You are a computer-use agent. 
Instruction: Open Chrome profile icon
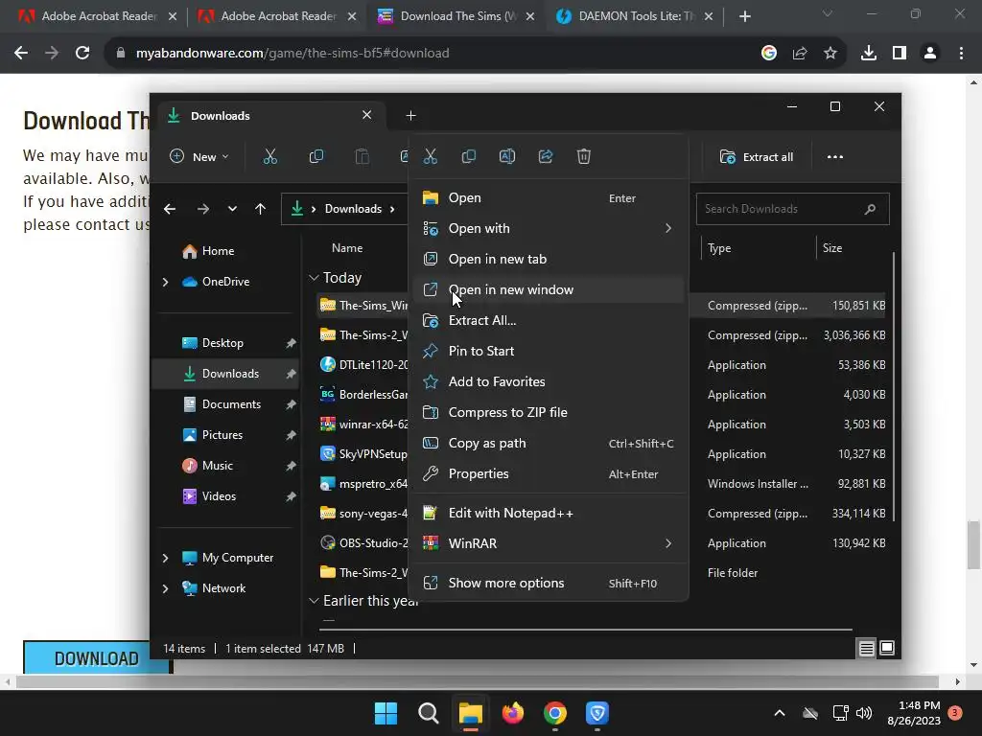pyautogui.click(x=930, y=54)
